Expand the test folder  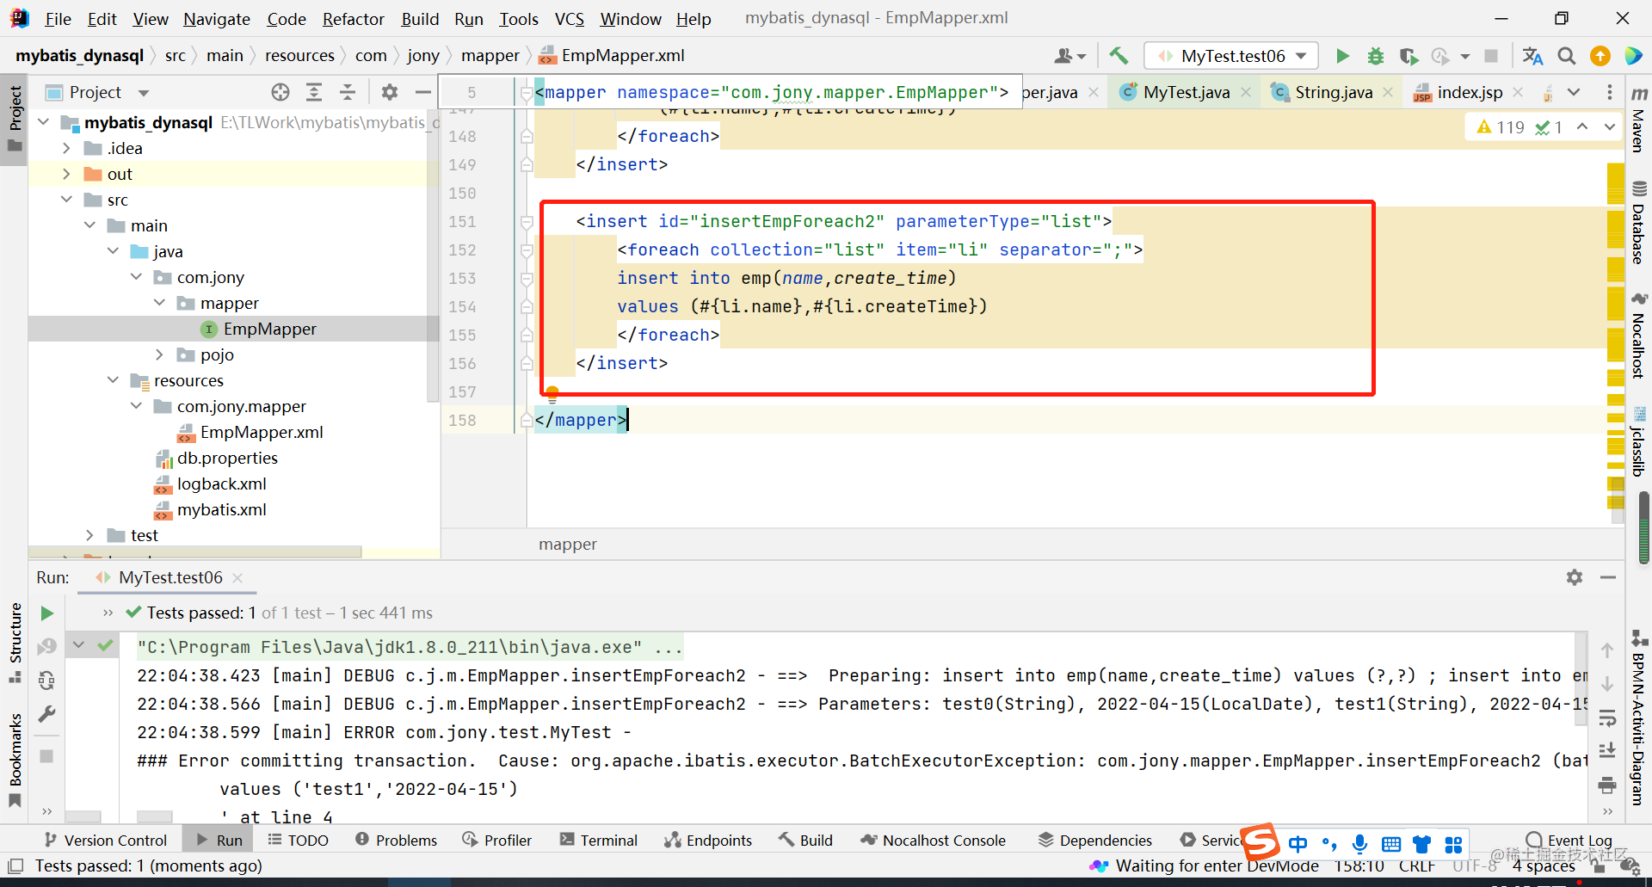coord(89,534)
